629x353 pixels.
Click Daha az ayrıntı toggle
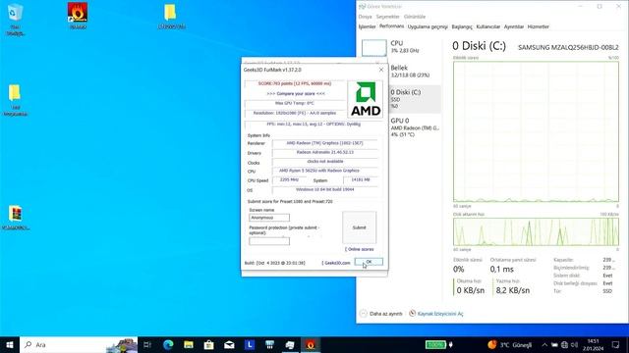[x=381, y=314]
